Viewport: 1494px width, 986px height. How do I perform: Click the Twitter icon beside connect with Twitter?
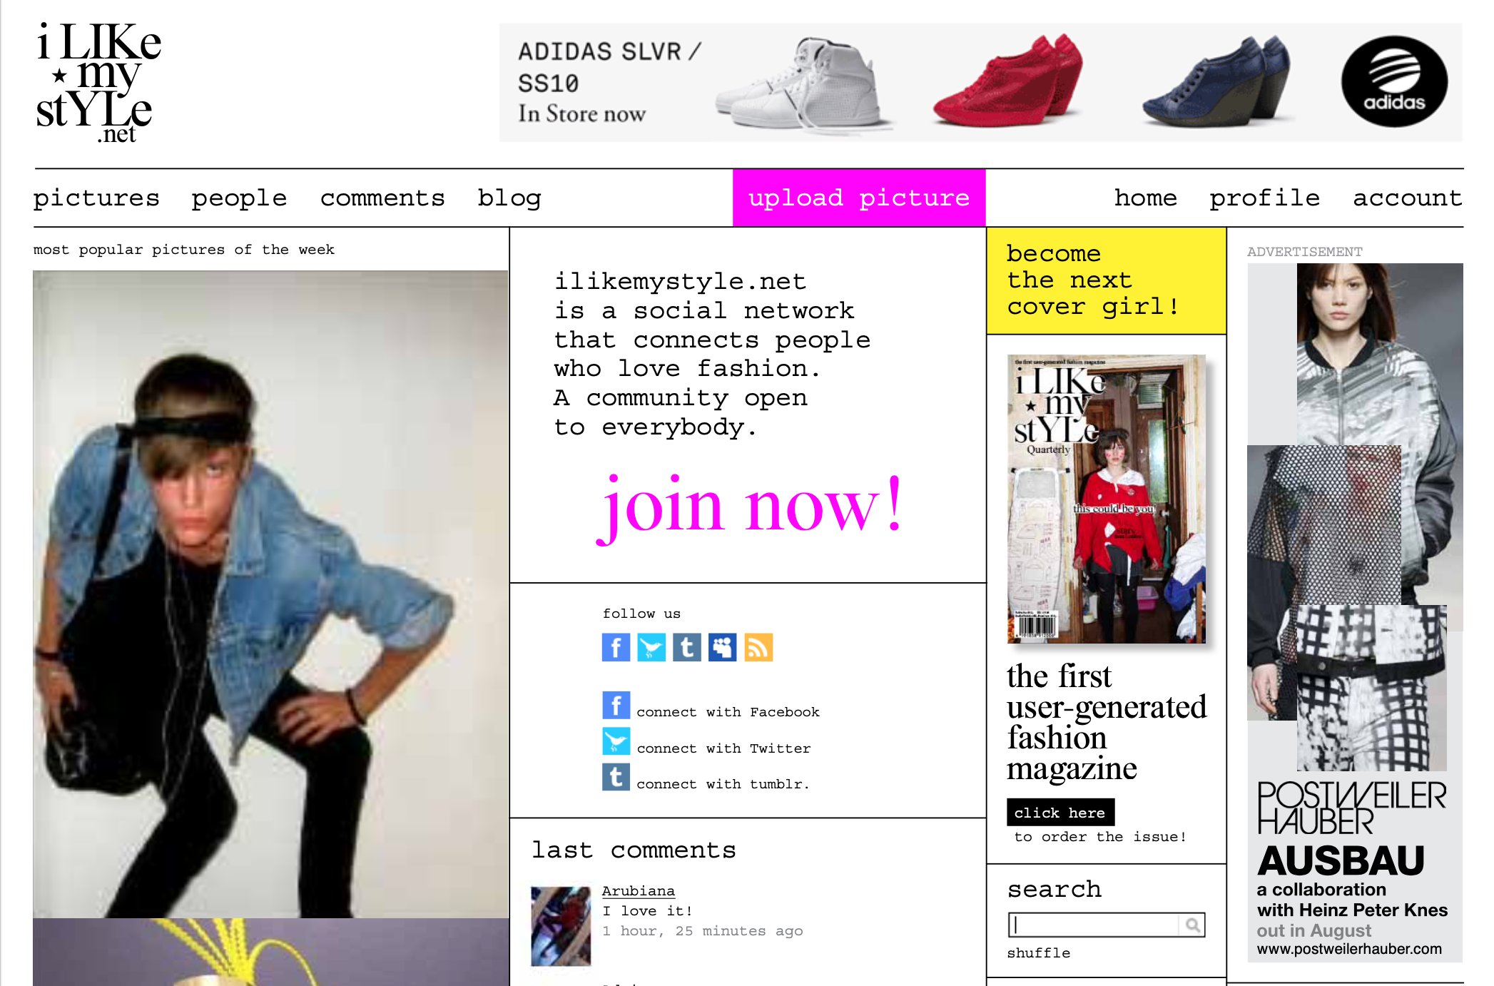point(616,741)
